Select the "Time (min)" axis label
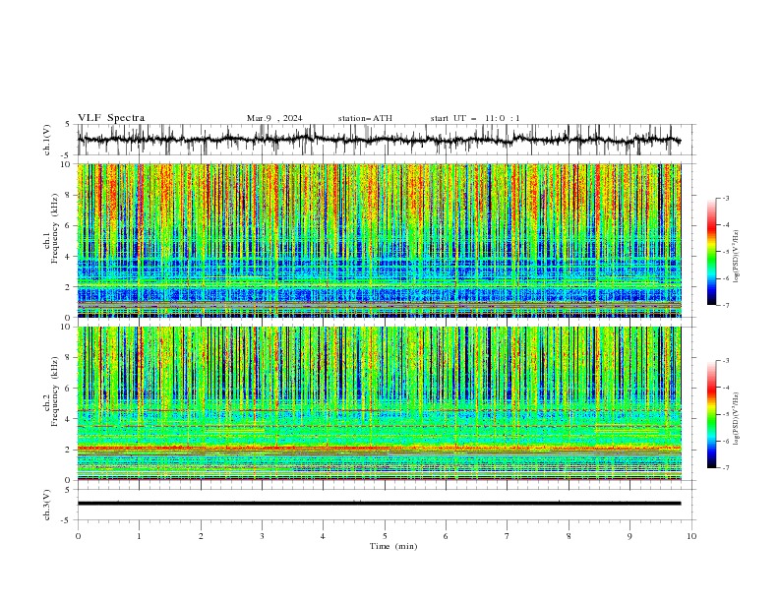Viewport: 779px width, 602px height. click(x=393, y=546)
